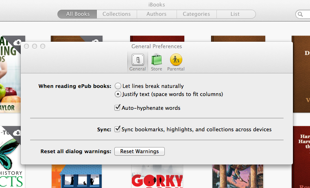Open the Gorky Park book cover
The image size is (310, 188).
tap(157, 176)
